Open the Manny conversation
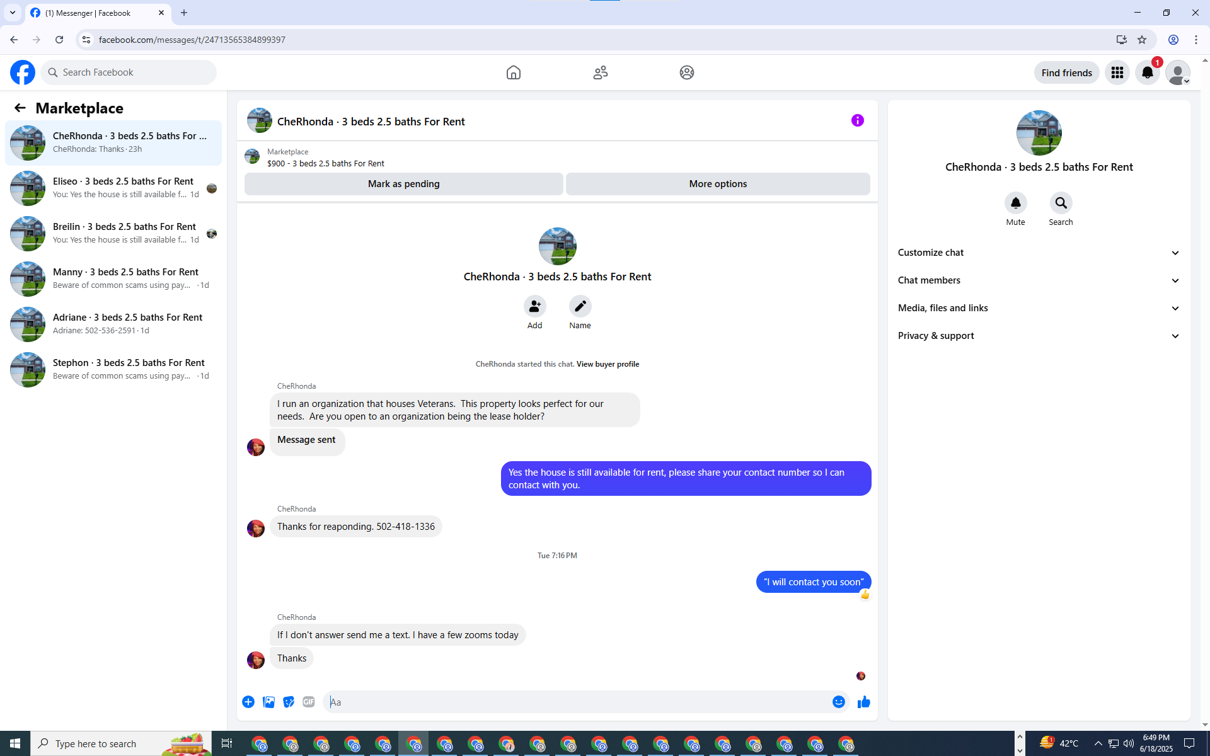1210x756 pixels. (113, 279)
